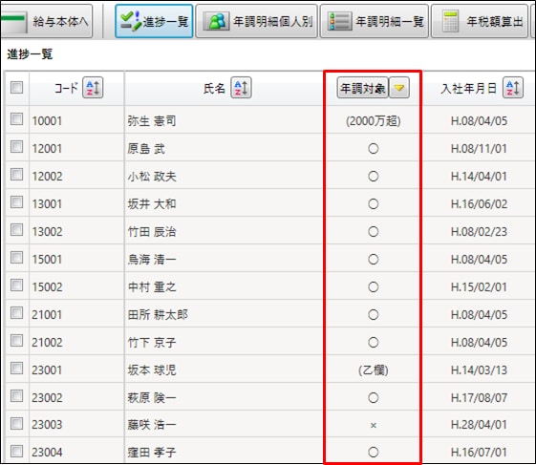Sort the list by 氏名 column
The height and width of the screenshot is (465, 536).
pos(241,88)
